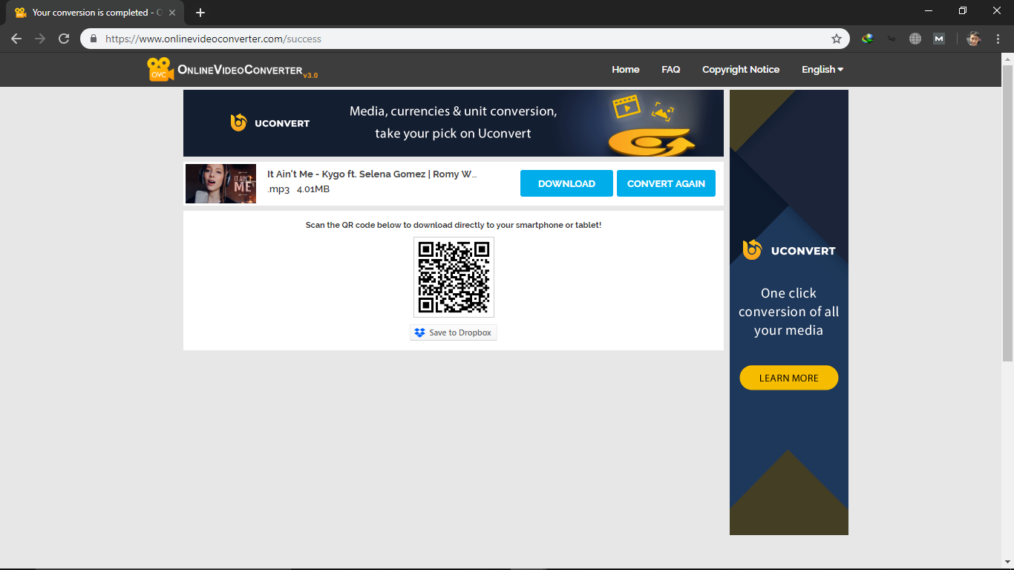The height and width of the screenshot is (570, 1014).
Task: Click the scrollbar down arrow
Action: (x=1007, y=563)
